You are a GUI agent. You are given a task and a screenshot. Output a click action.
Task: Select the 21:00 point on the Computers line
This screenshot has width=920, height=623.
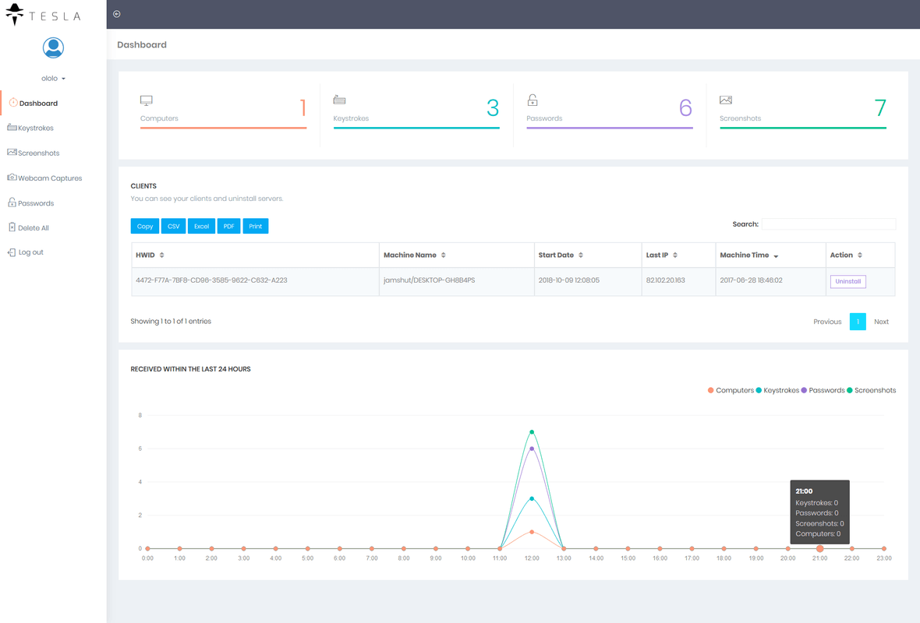pos(819,548)
